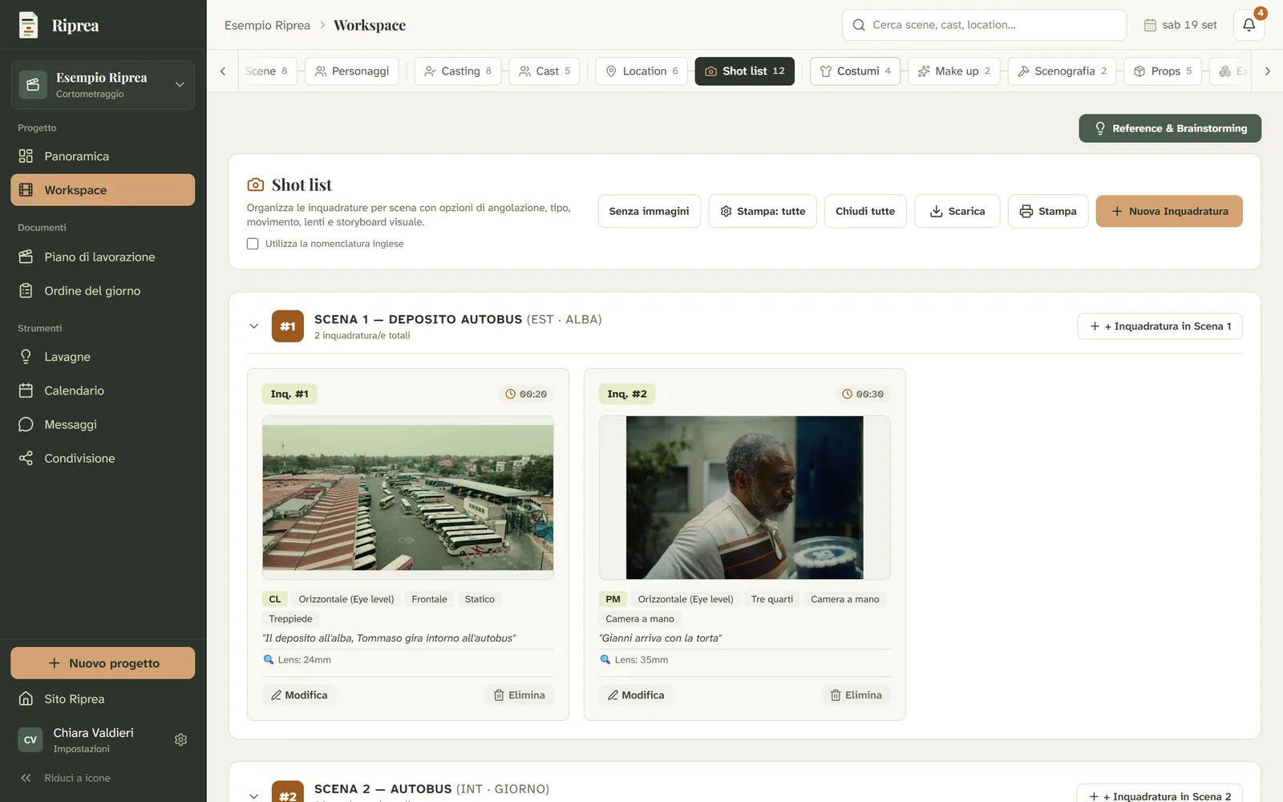
Task: Add Inquadratura in Scena 1
Action: 1160,326
